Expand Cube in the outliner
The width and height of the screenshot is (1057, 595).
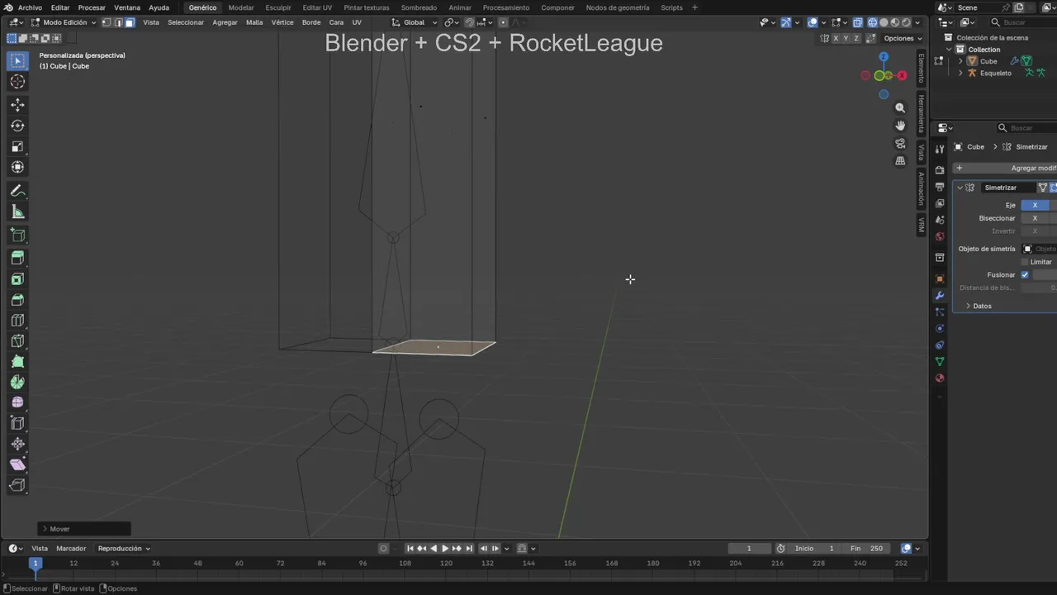pos(960,61)
